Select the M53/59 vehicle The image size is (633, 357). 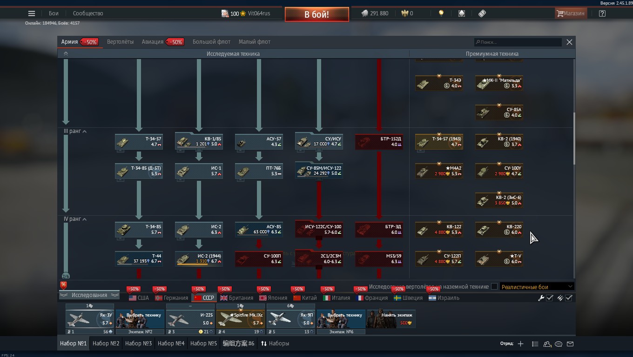pyautogui.click(x=379, y=259)
